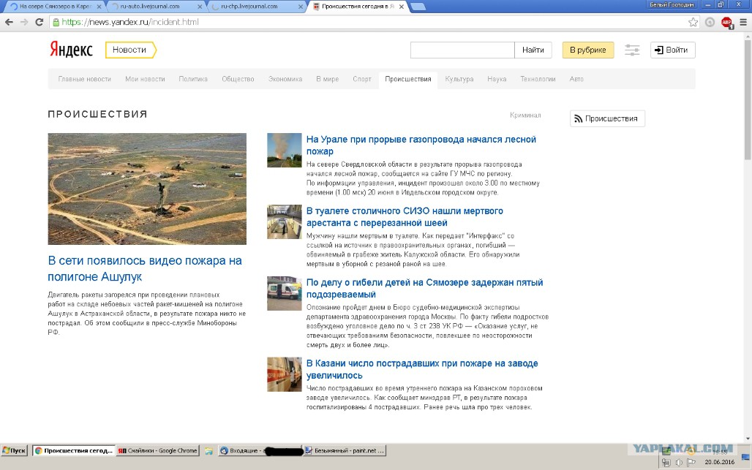Close the ru-chp.livejournal.com tab
Image resolution: width=752 pixels, height=470 pixels.
[300, 7]
